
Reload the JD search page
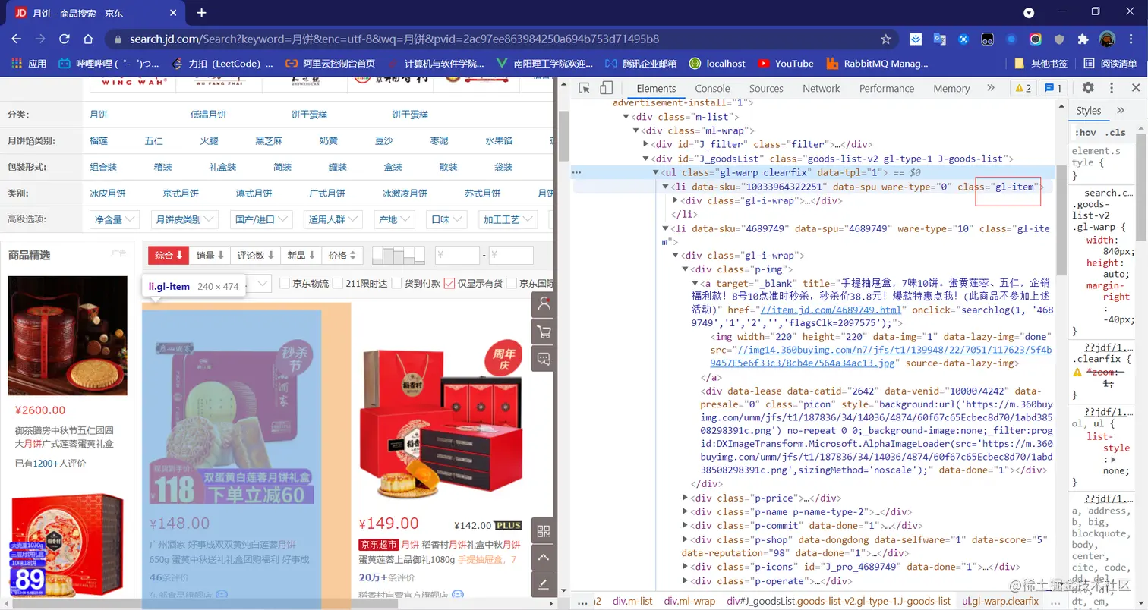click(x=65, y=39)
